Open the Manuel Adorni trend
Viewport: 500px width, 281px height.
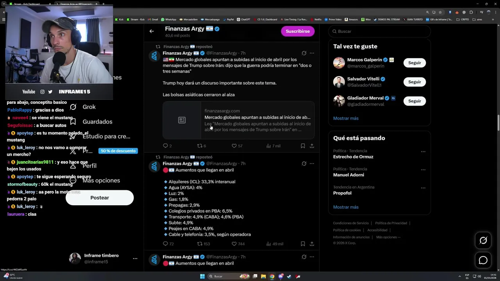coord(348,175)
